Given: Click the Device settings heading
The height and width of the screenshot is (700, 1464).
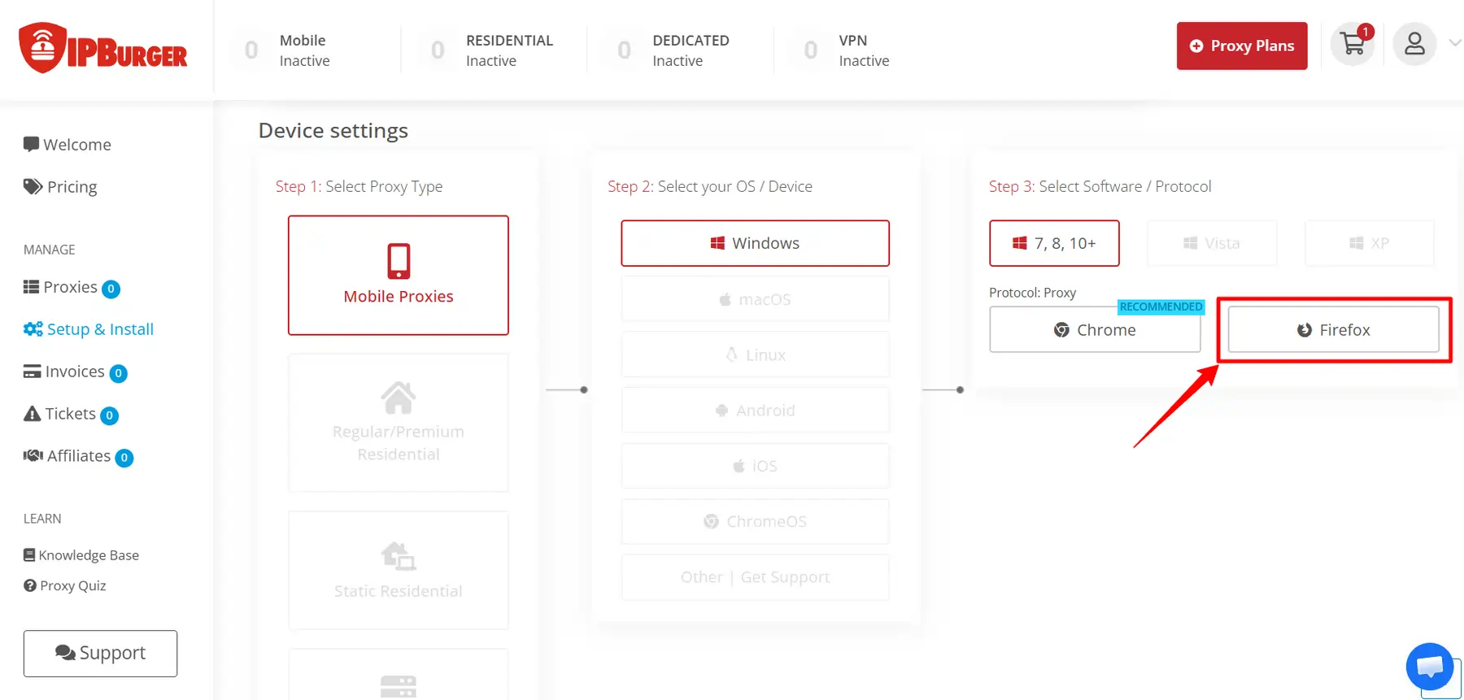Looking at the screenshot, I should (x=333, y=131).
